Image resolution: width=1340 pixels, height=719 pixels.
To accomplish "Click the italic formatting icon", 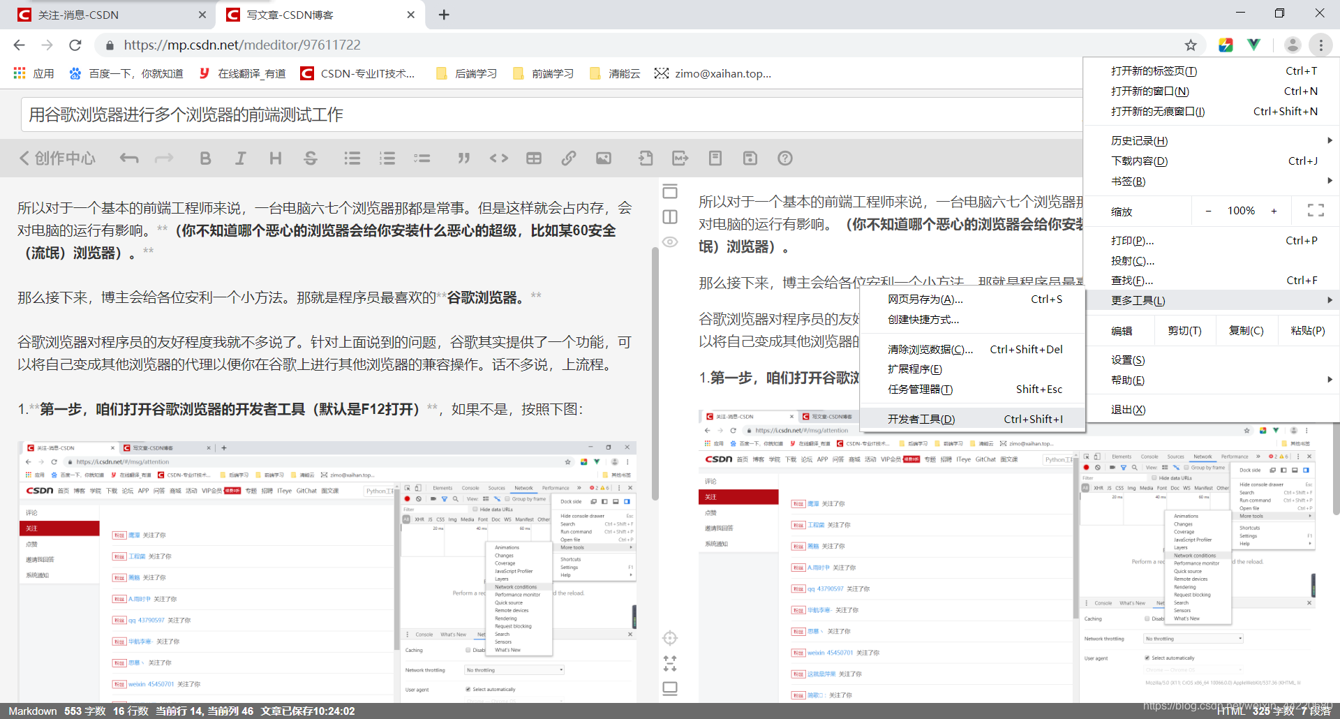I will [x=240, y=158].
